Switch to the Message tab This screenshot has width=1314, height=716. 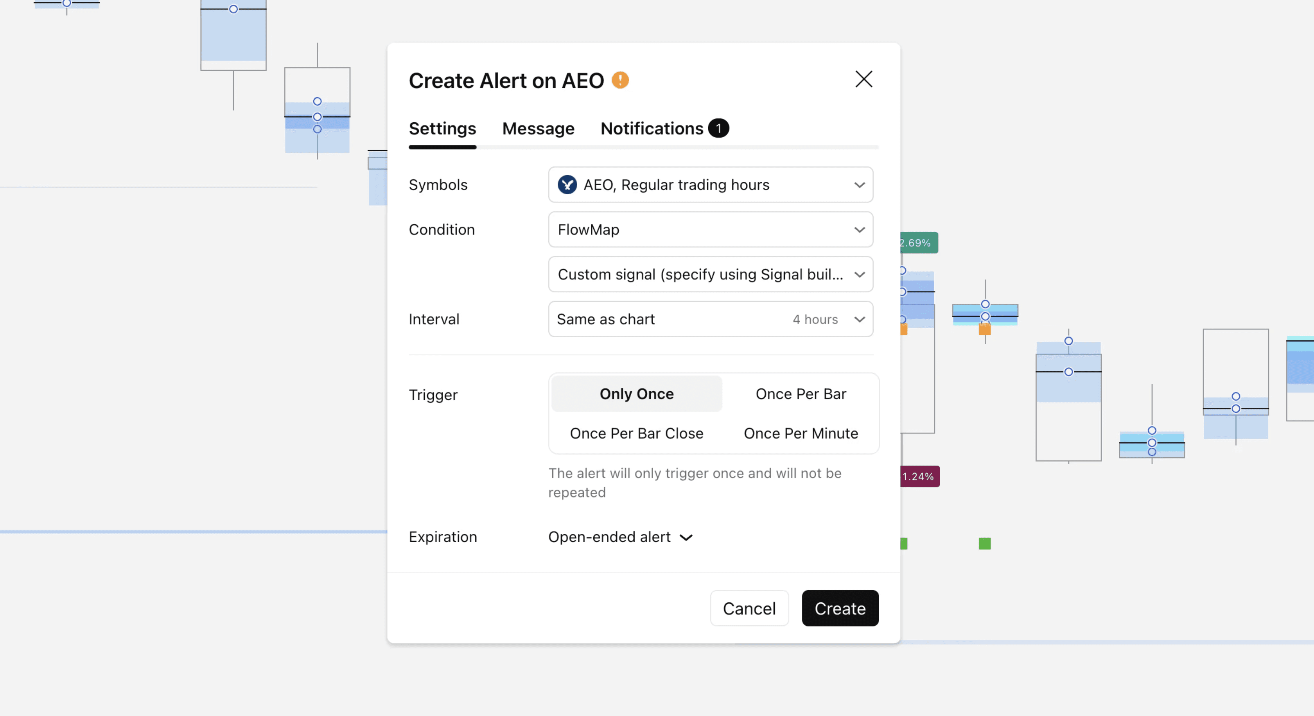[538, 129]
